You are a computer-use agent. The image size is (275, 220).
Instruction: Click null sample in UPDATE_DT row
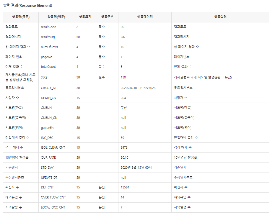pyautogui.click(x=123, y=178)
